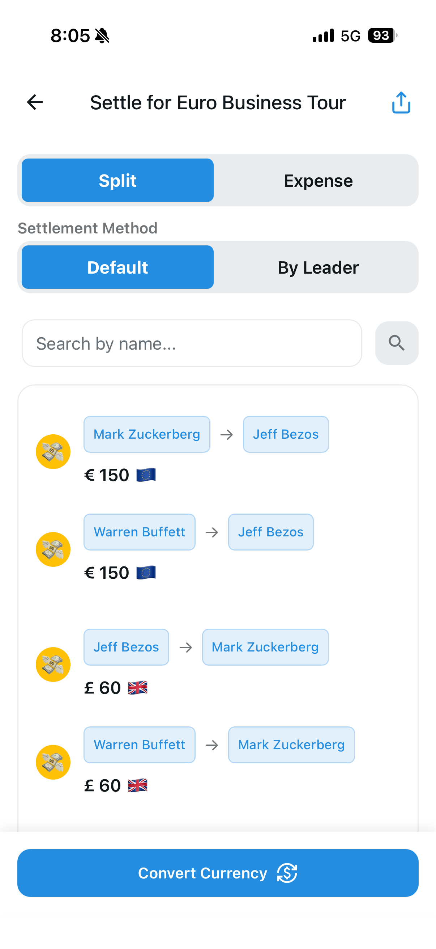
Task: Click the Jeff Bezos chip in the £60 row
Action: 126,646
